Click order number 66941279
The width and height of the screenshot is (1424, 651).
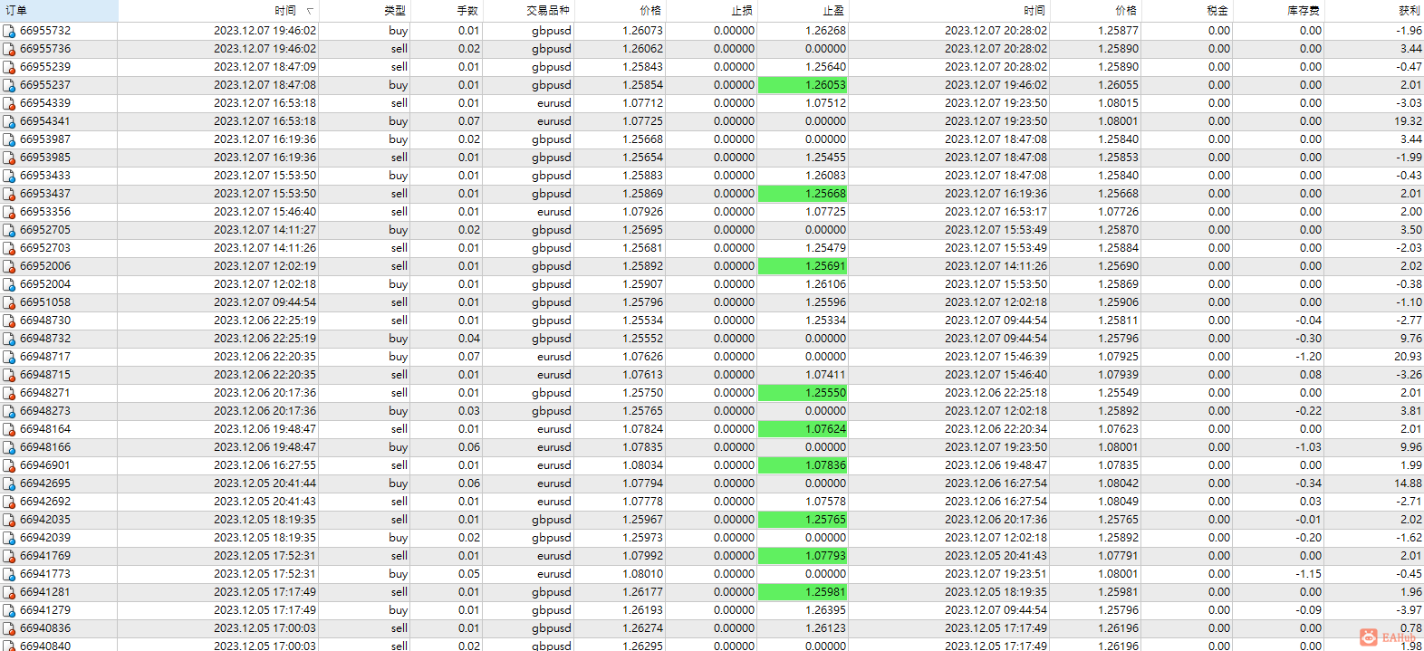point(45,610)
